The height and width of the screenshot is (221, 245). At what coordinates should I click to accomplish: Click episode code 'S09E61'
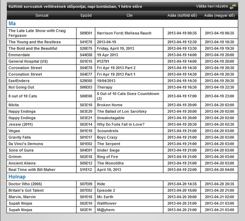pyautogui.click(x=86, y=33)
